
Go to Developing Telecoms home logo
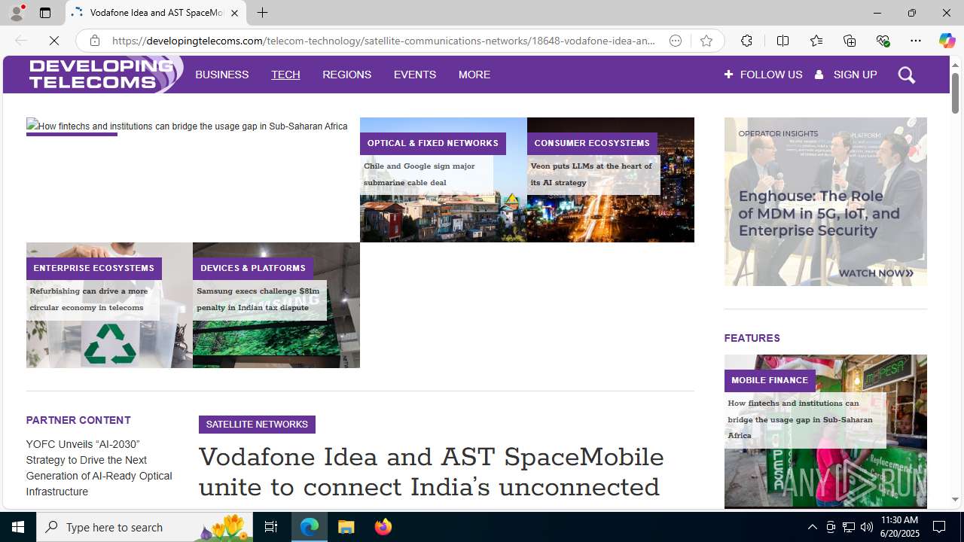pyautogui.click(x=105, y=75)
